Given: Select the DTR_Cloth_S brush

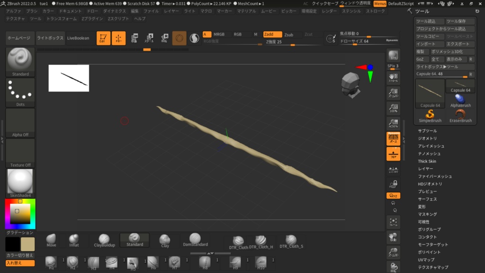Looking at the screenshot, I should pos(291,242).
